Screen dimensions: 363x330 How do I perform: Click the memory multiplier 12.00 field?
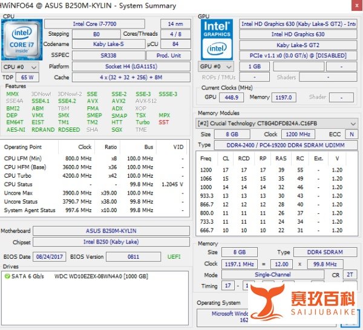(x=281, y=264)
